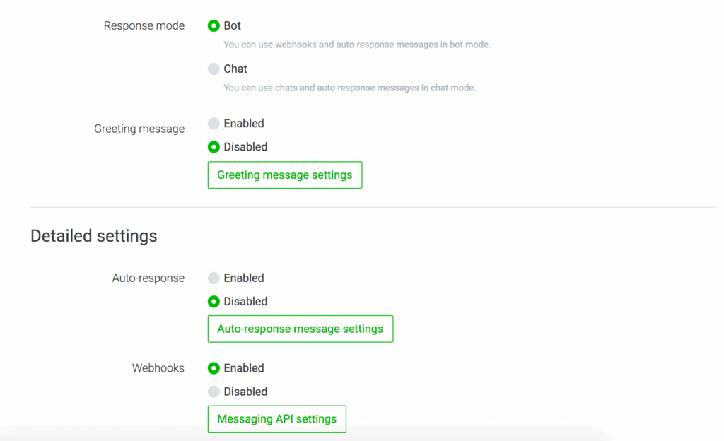Click the Enabled label next to Webhooks

click(x=244, y=367)
